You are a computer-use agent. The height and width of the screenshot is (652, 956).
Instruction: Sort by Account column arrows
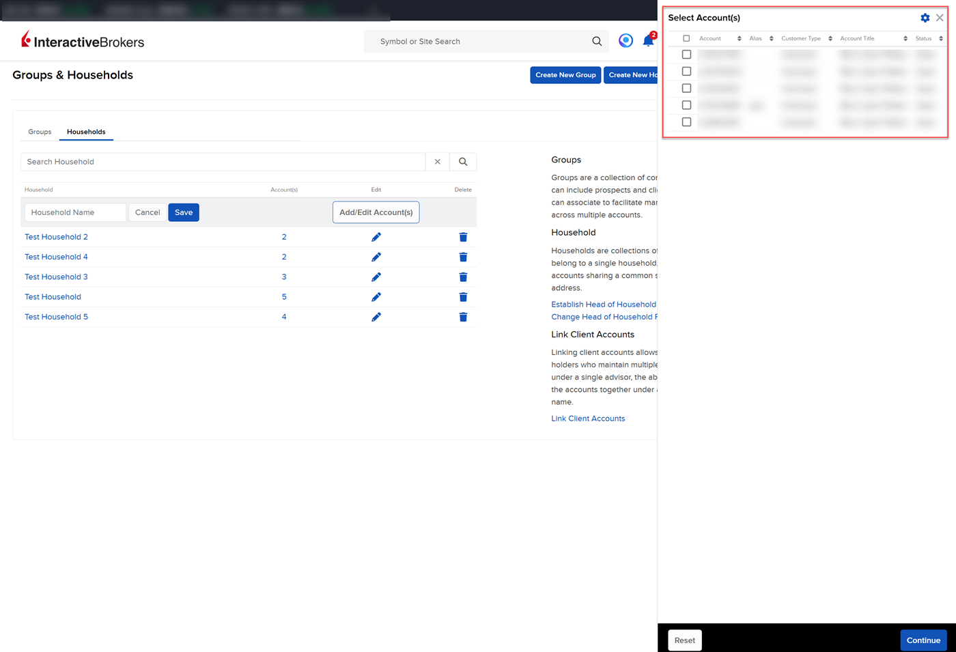coord(739,38)
